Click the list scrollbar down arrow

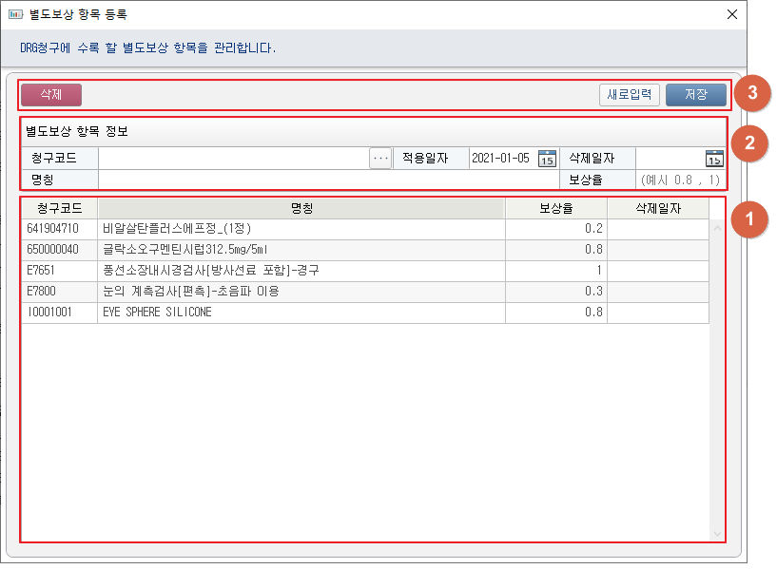click(x=717, y=534)
